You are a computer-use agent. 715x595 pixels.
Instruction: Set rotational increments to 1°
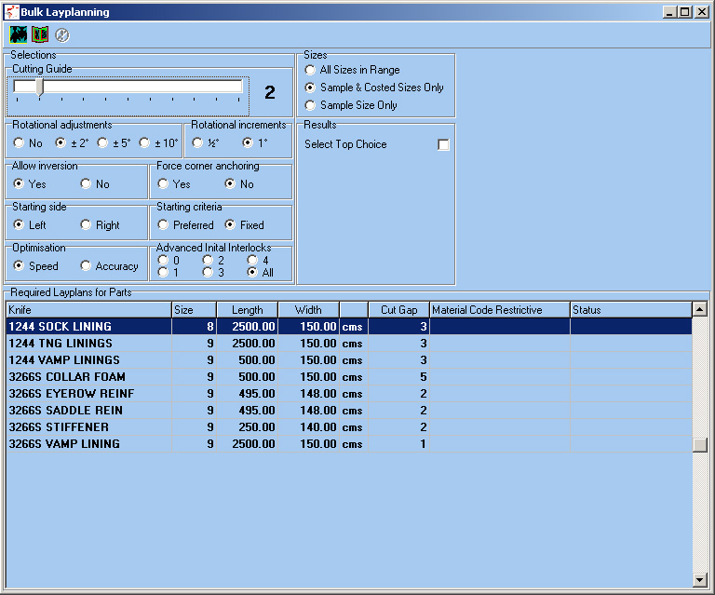point(248,142)
